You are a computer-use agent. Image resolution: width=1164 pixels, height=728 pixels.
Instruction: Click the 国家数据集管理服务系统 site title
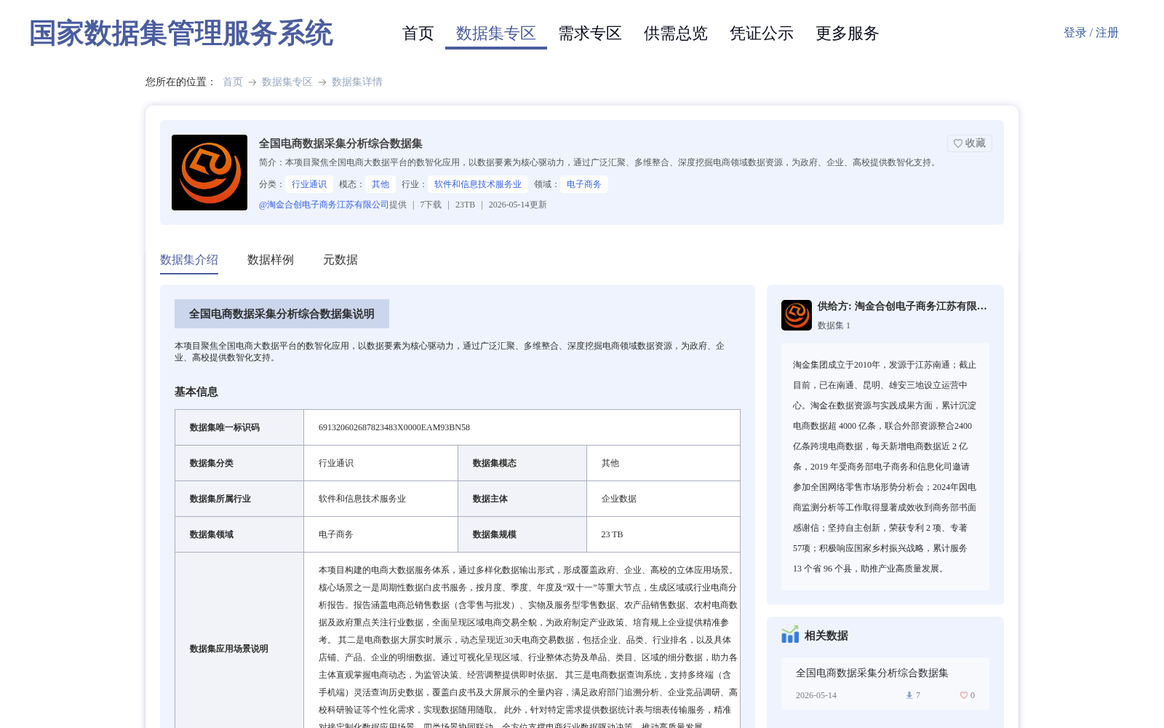coord(181,33)
